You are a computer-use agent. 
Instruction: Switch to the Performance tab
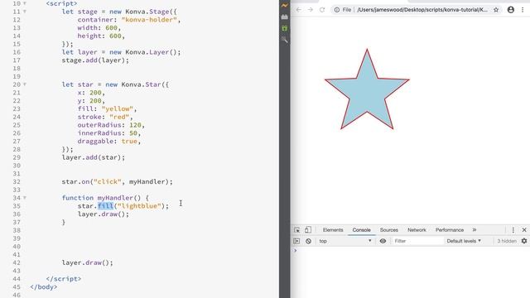pos(449,230)
